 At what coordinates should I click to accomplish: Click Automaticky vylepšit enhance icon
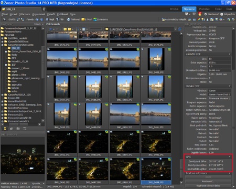[x=163, y=19]
